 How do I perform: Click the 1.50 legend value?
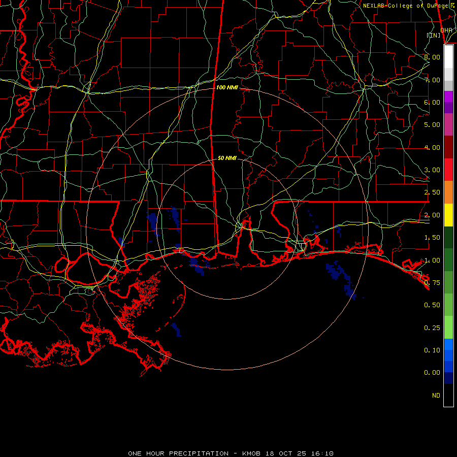tap(432, 238)
